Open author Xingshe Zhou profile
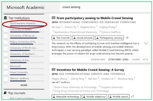The image size is (153, 101). click(88, 27)
